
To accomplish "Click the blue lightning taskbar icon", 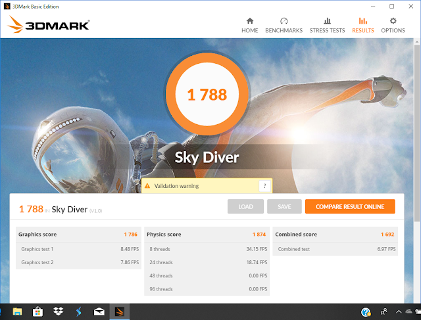I will point(78,311).
